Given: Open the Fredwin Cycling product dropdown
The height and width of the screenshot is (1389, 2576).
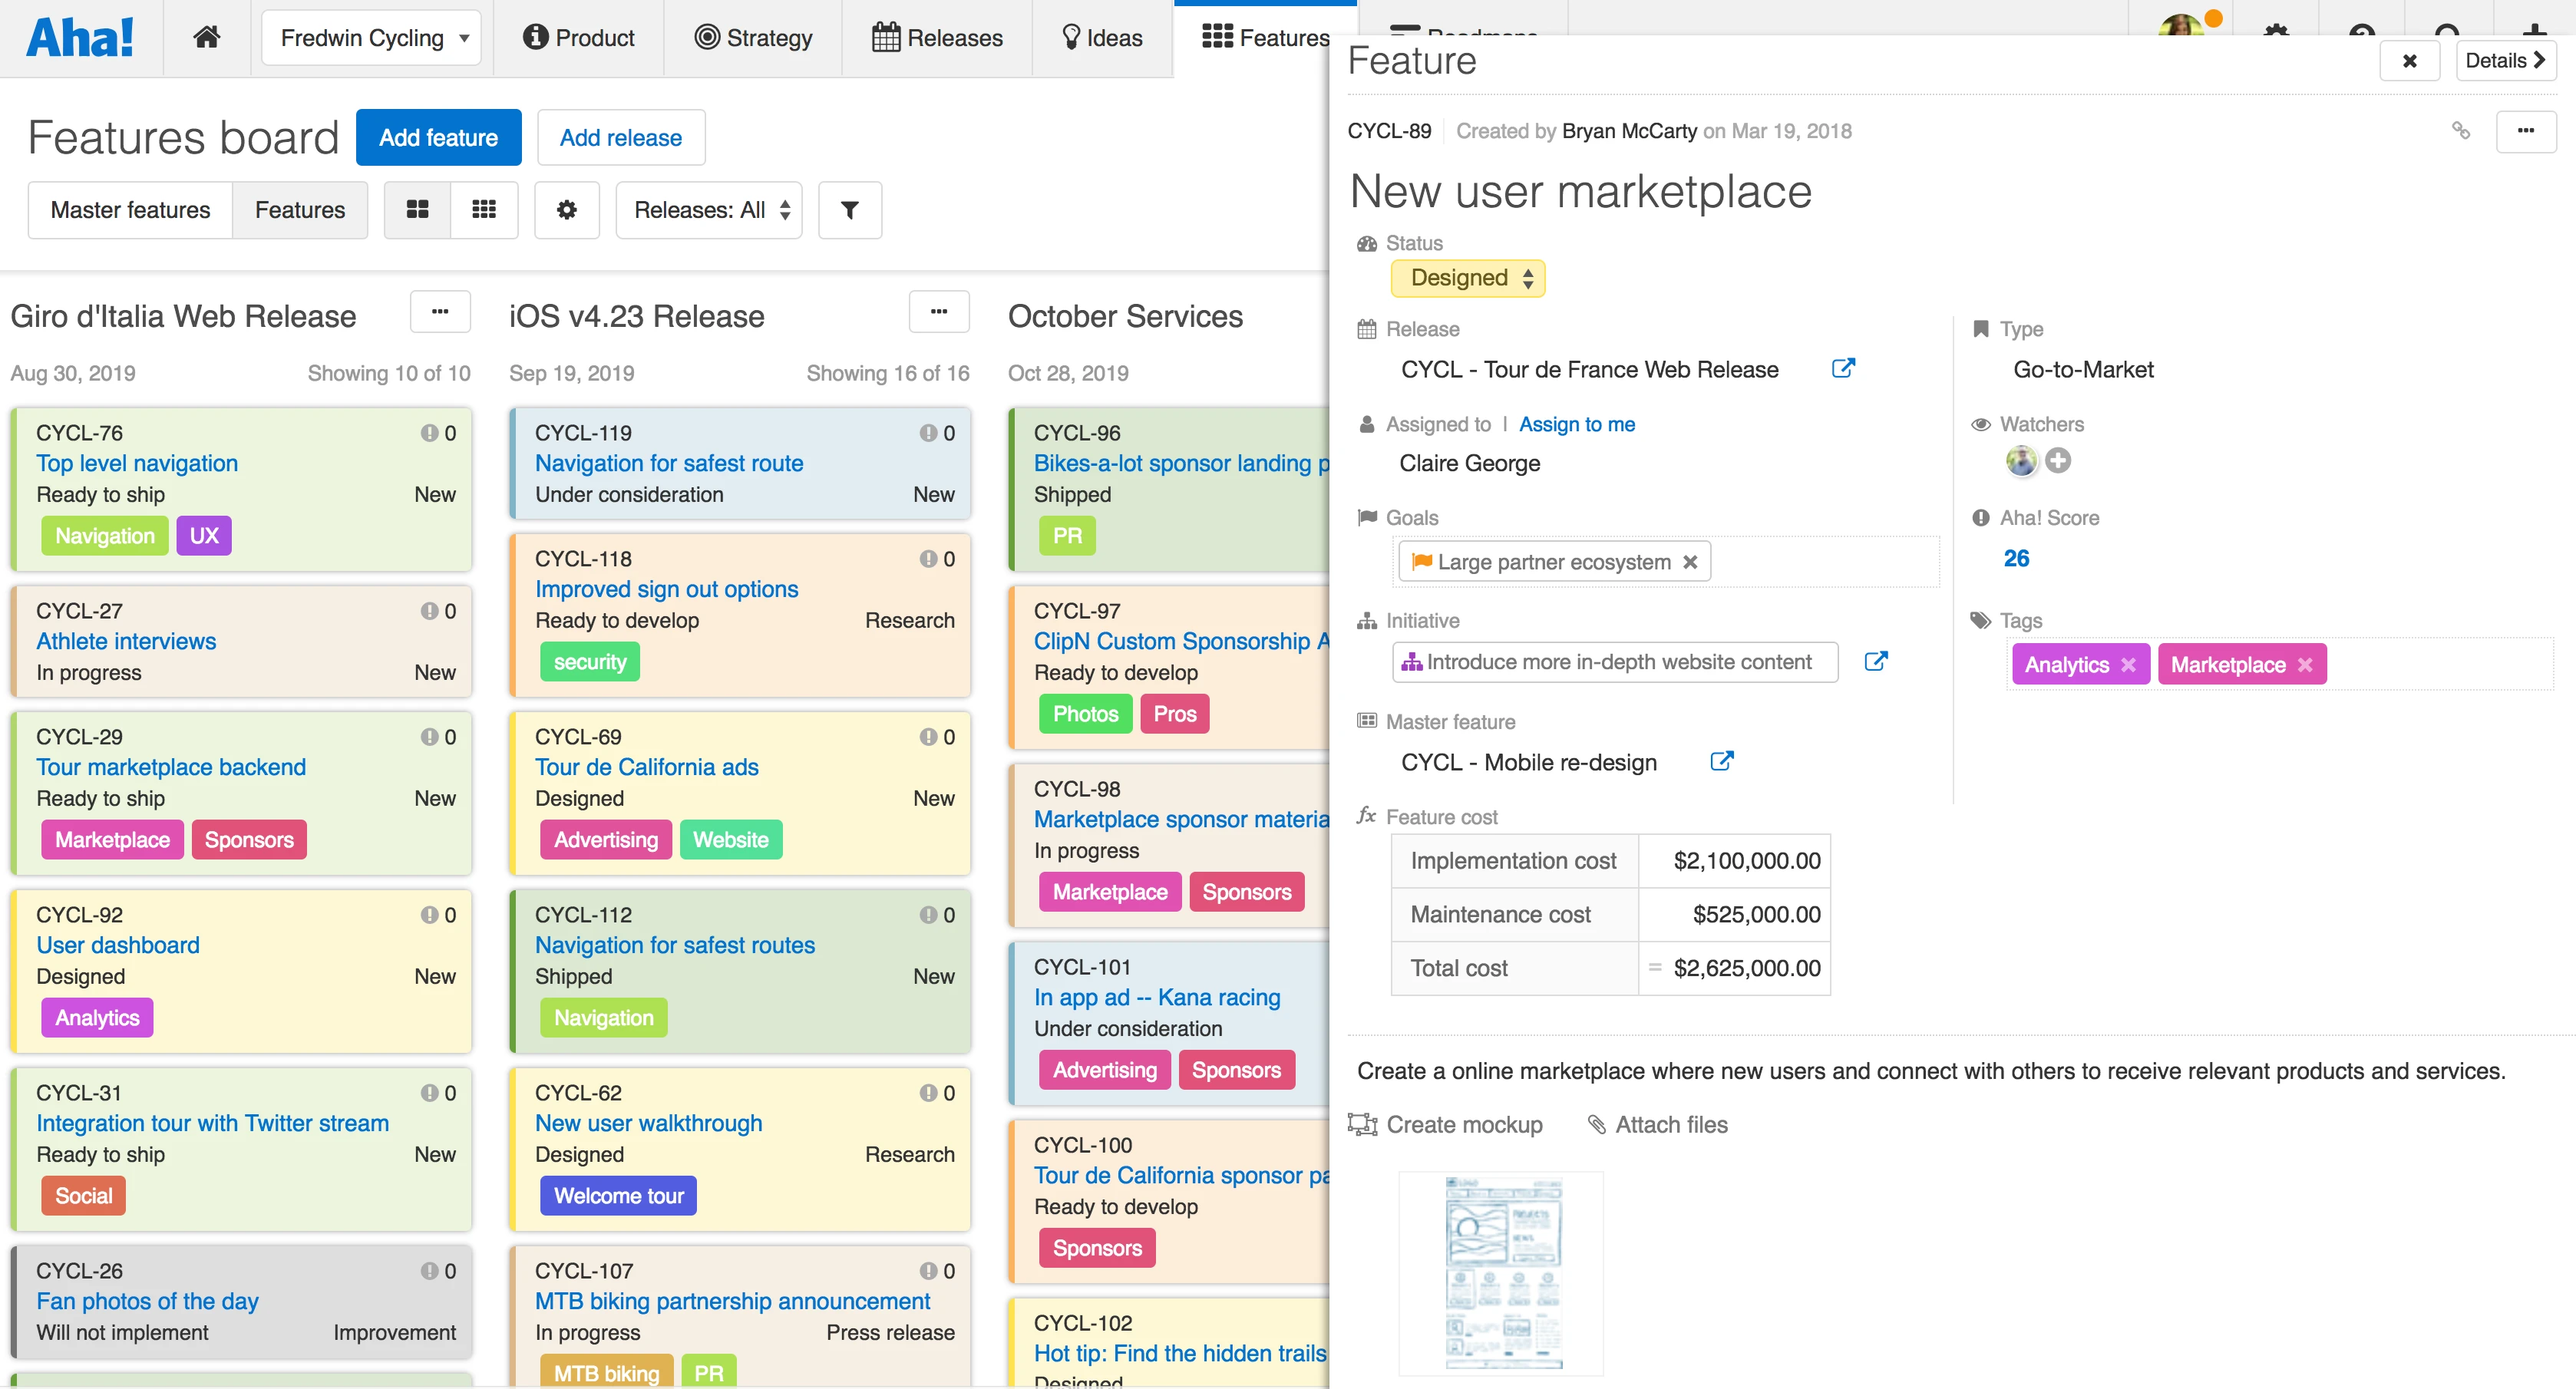Looking at the screenshot, I should tap(371, 38).
